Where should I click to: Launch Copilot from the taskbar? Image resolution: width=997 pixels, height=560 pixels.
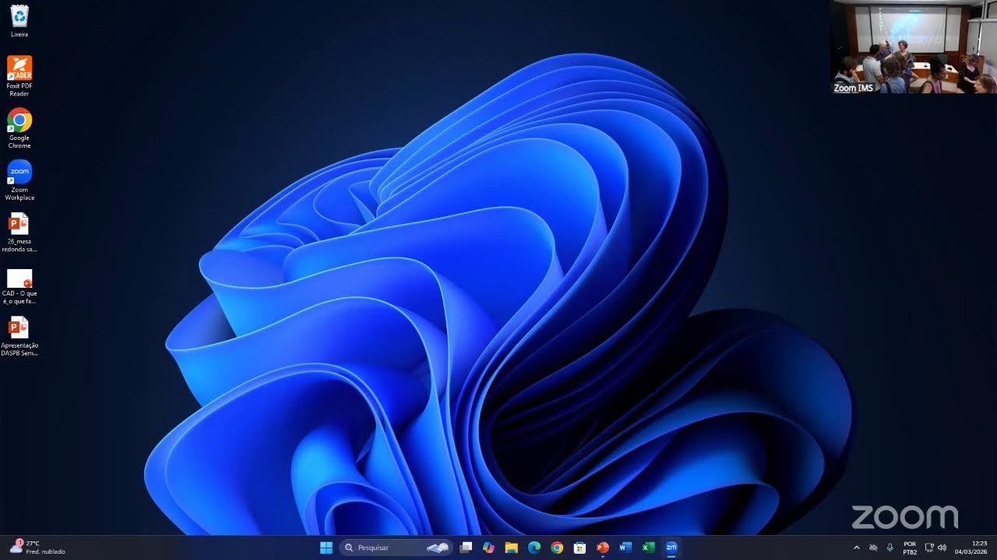coord(488,548)
